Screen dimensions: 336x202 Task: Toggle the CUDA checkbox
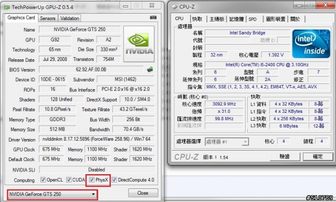(x=69, y=180)
